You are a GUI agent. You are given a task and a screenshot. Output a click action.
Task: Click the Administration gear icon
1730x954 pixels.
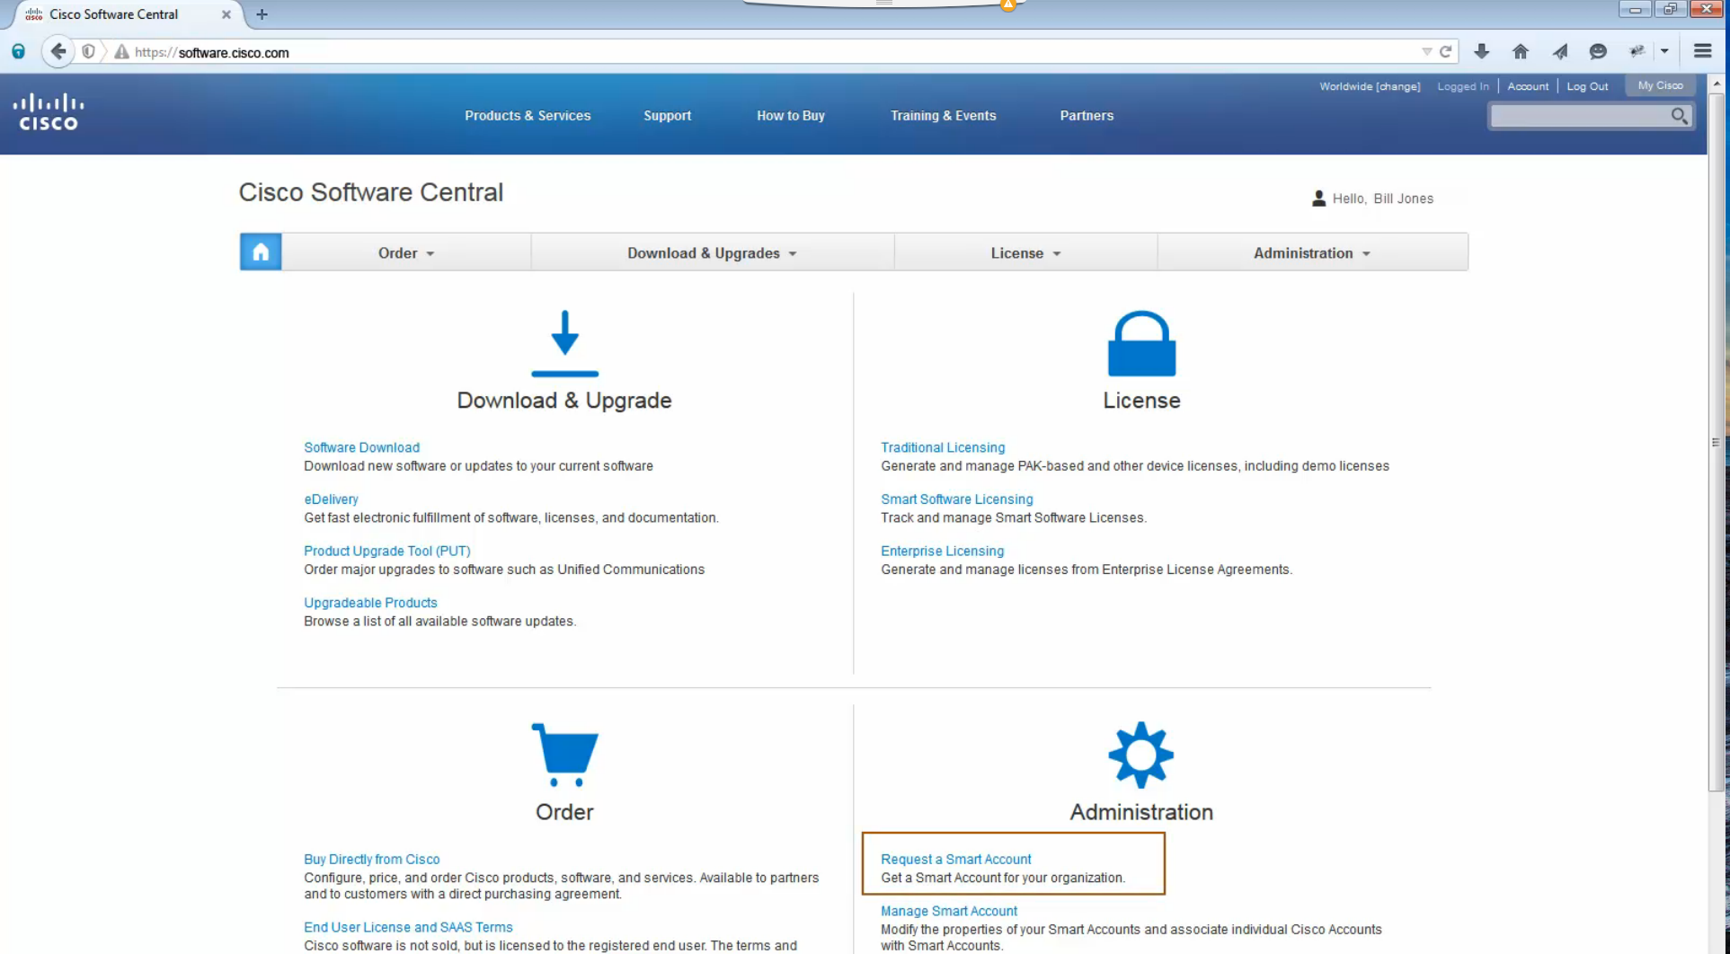(x=1140, y=755)
